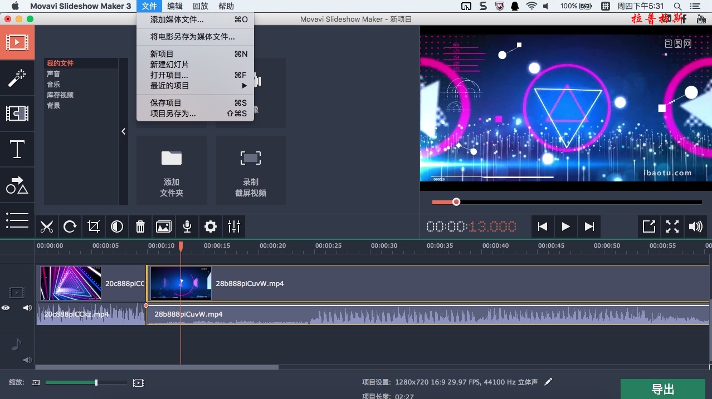
Task: Mute the video track audio
Action: pyautogui.click(x=27, y=307)
